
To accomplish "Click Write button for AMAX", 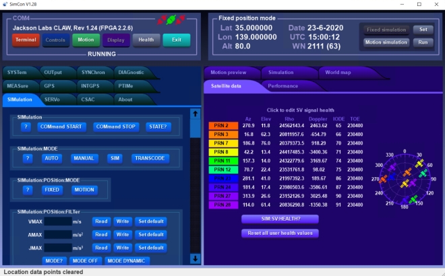I will 123,235.
